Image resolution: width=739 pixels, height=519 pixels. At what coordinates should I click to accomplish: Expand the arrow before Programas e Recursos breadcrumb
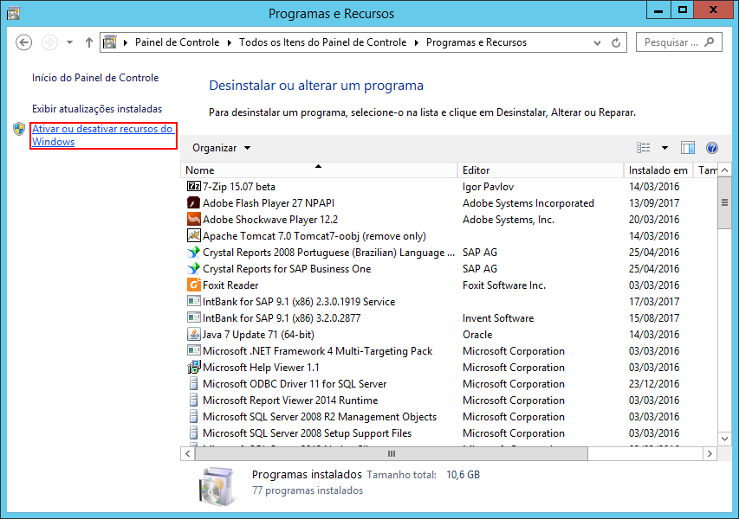(417, 42)
